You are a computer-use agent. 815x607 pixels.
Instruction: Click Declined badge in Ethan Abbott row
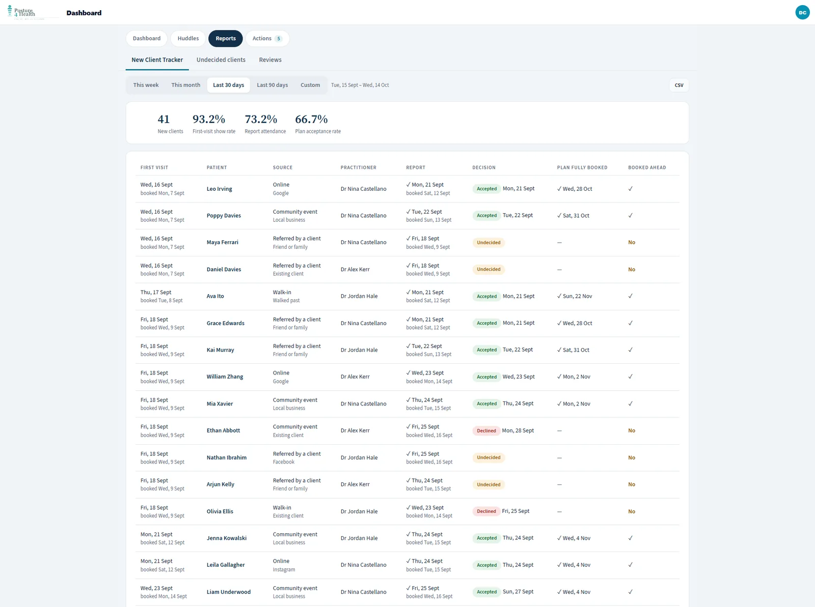click(x=486, y=431)
